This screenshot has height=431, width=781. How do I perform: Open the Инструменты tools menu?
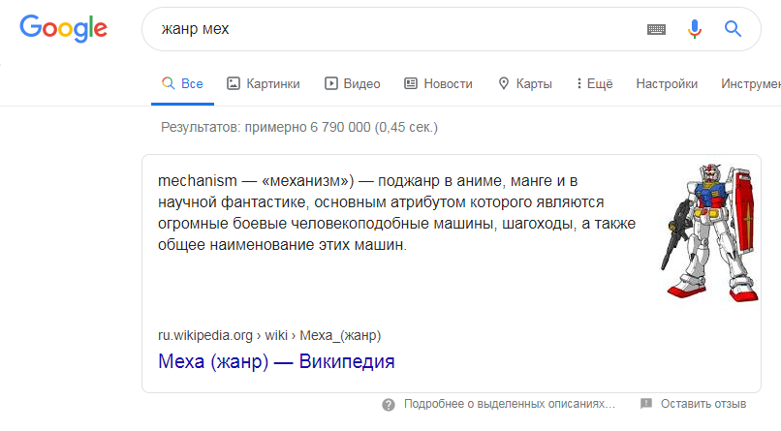[x=750, y=83]
